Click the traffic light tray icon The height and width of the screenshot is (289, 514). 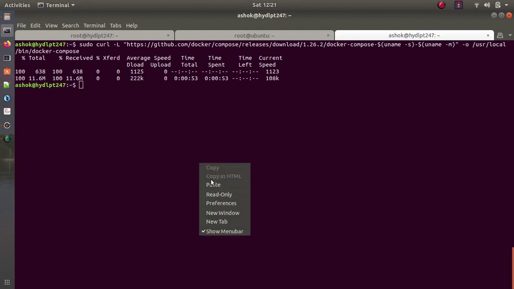[x=459, y=5]
